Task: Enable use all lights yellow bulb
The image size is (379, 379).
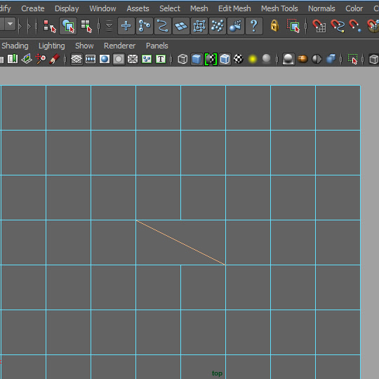Action: [x=253, y=59]
